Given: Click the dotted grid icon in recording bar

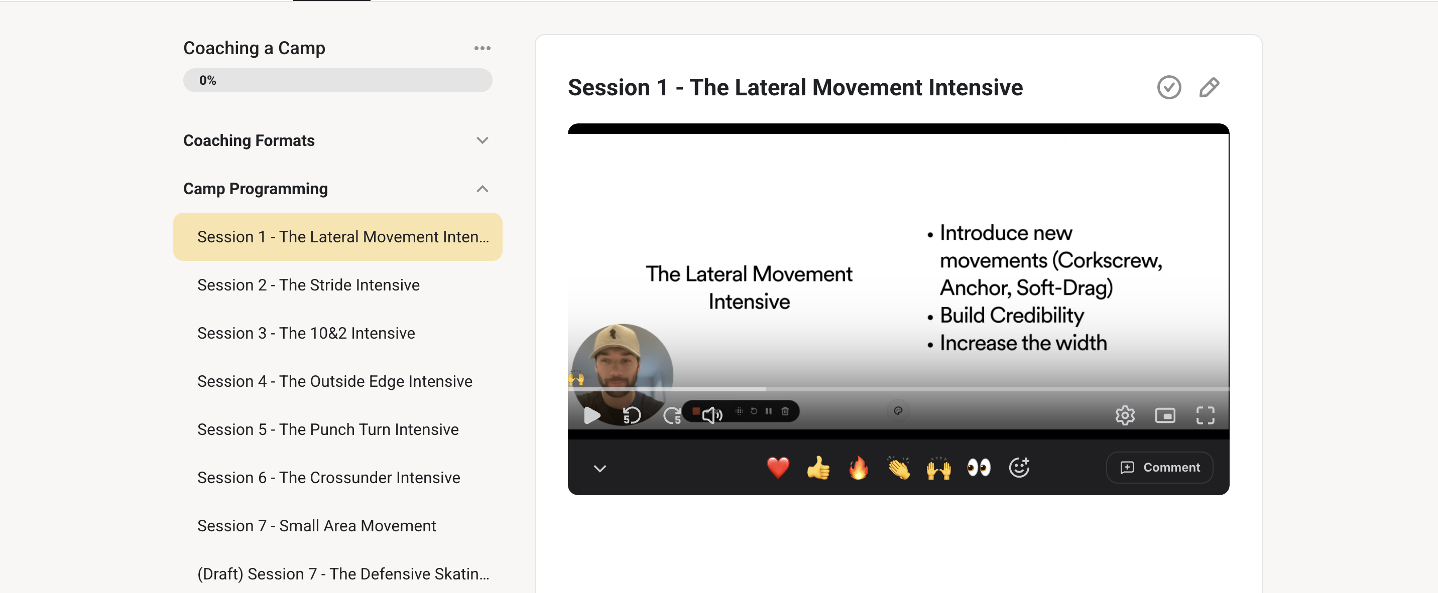Looking at the screenshot, I should click(x=739, y=411).
